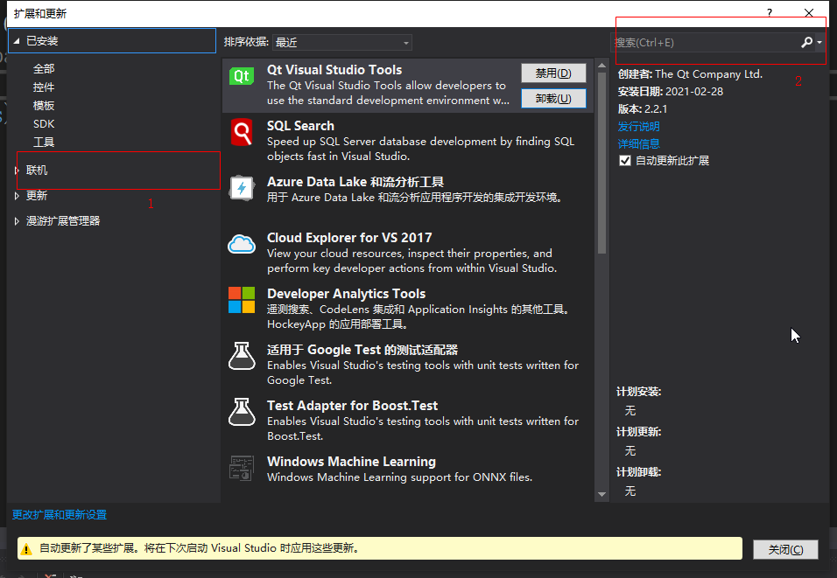
Task: Click 卸载(U) to uninstall Qt tools
Action: point(553,99)
